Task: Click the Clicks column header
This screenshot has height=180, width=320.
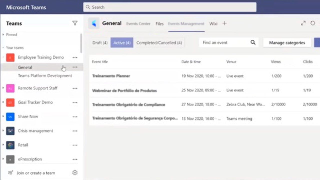Action: [308, 62]
